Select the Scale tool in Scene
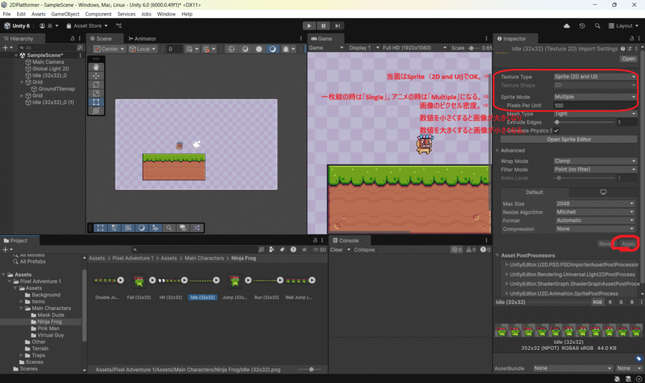Image resolution: width=645 pixels, height=383 pixels. [x=96, y=93]
